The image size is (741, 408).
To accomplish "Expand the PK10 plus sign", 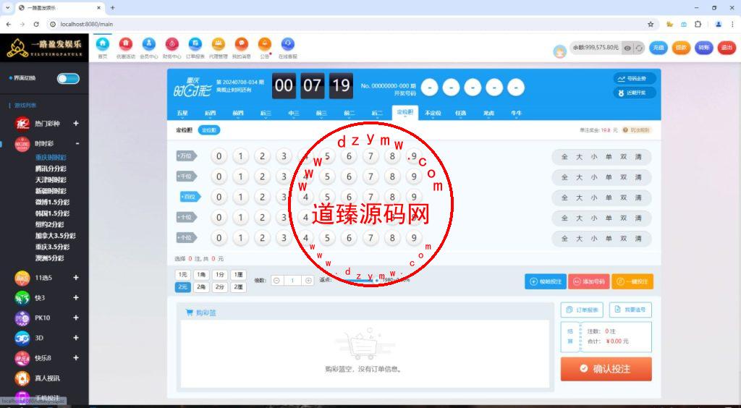I will coord(75,318).
